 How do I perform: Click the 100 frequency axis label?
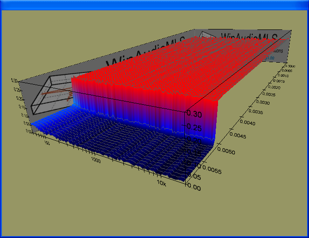point(46,142)
